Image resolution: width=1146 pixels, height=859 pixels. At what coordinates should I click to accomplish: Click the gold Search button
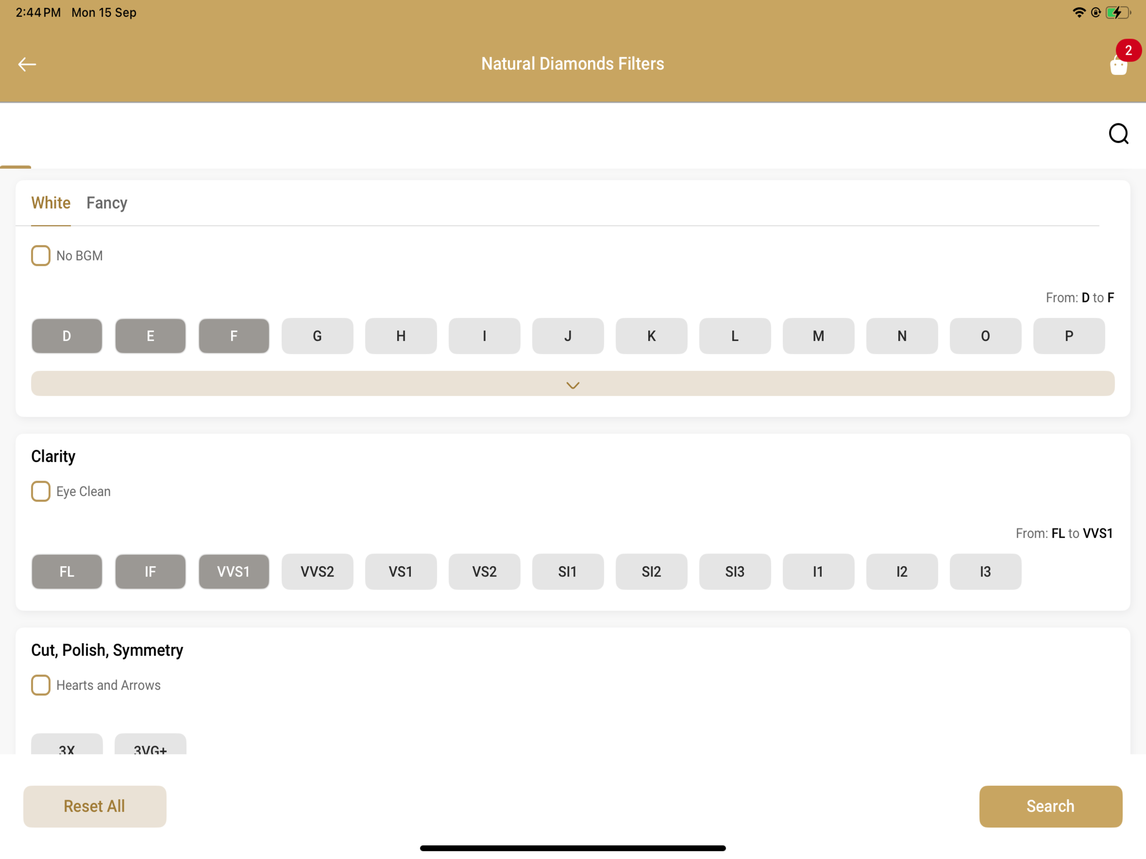point(1051,806)
